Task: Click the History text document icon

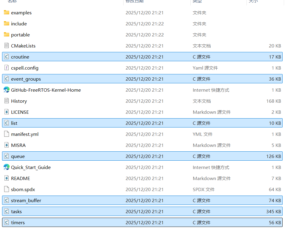Action: [x=7, y=101]
